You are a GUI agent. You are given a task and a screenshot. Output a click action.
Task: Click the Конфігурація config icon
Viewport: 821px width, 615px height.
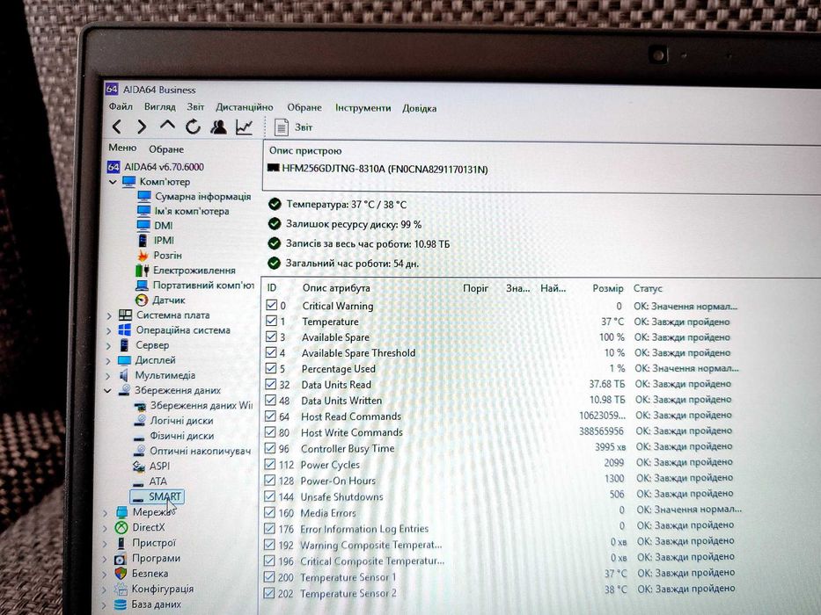click(121, 590)
